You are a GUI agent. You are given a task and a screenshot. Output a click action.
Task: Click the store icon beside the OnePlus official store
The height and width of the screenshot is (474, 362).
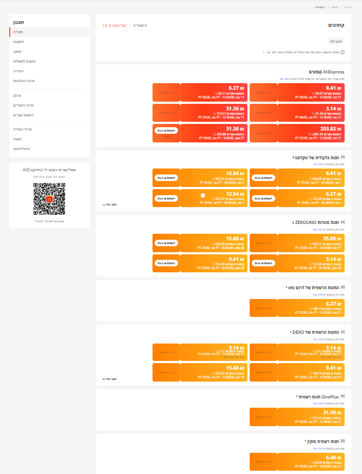[342, 397]
